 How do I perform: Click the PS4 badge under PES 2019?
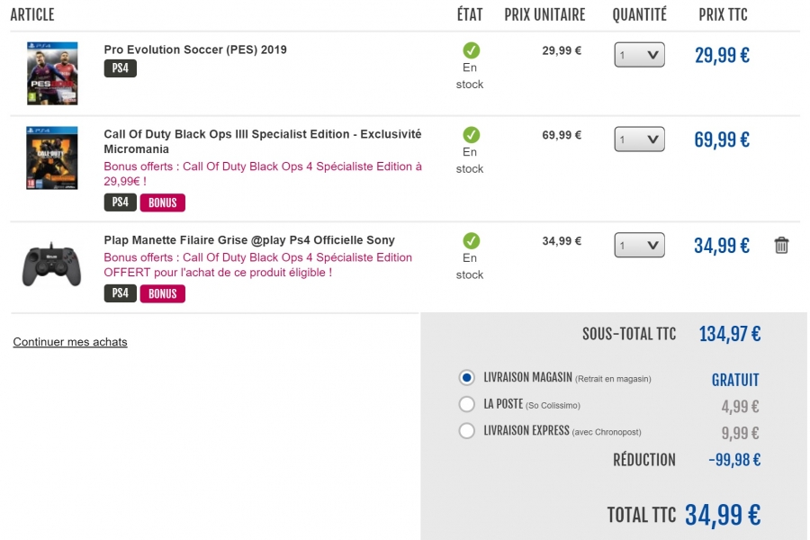[121, 68]
